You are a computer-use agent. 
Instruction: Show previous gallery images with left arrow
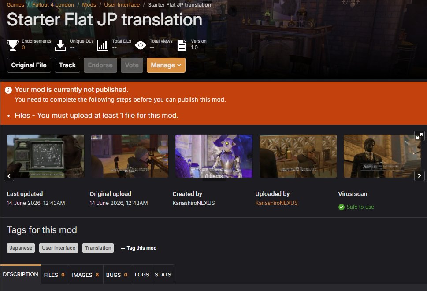9,176
